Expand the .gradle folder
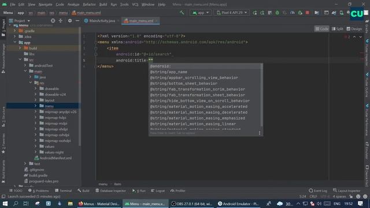 [x=15, y=31]
